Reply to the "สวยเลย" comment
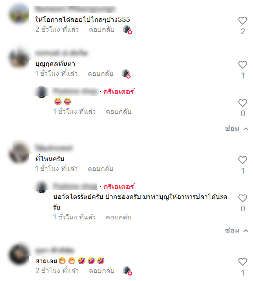This screenshot has width=253, height=281. pyautogui.click(x=102, y=271)
